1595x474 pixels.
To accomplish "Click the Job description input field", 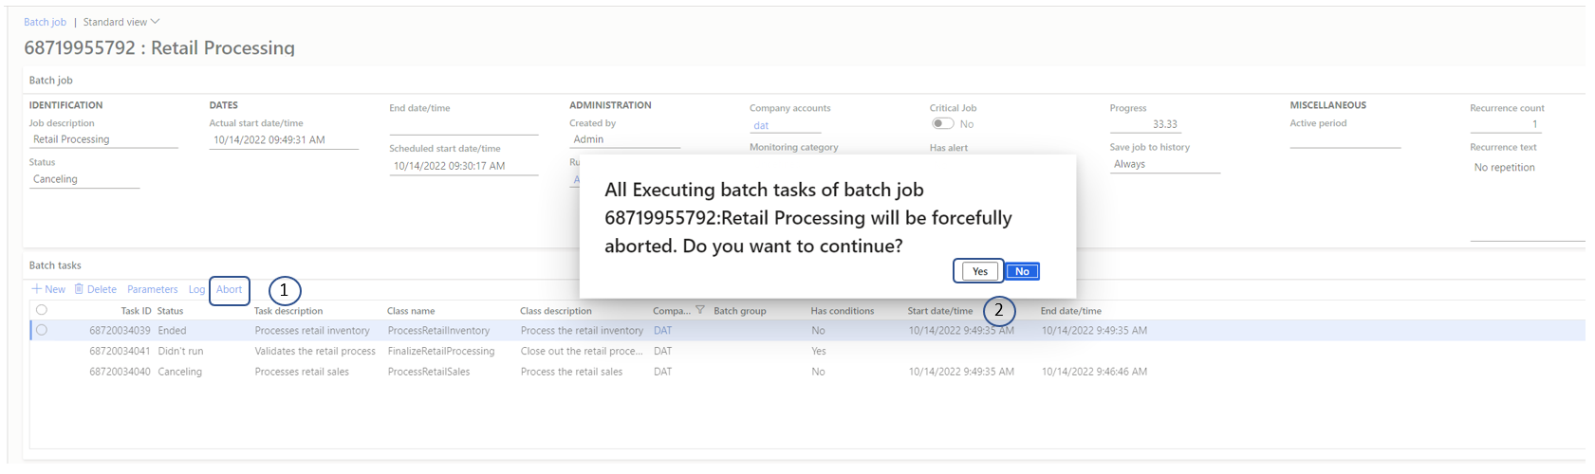I will (102, 139).
